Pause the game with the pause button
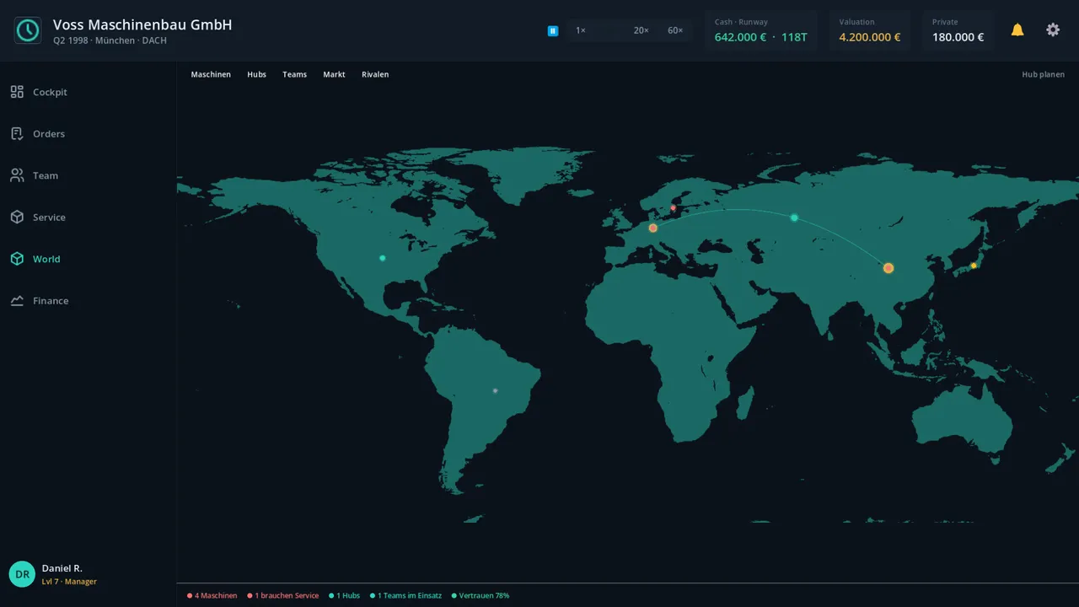1079x607 pixels. coord(553,30)
